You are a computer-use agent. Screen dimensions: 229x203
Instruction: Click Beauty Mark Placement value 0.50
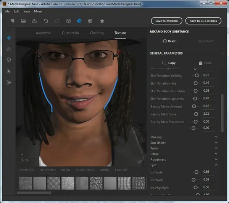pos(206,122)
